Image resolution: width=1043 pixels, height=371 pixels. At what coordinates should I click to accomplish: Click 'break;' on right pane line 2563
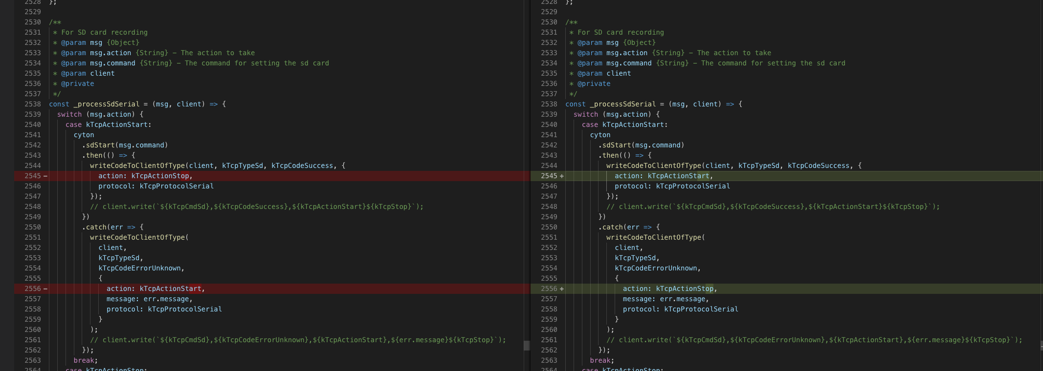click(602, 360)
